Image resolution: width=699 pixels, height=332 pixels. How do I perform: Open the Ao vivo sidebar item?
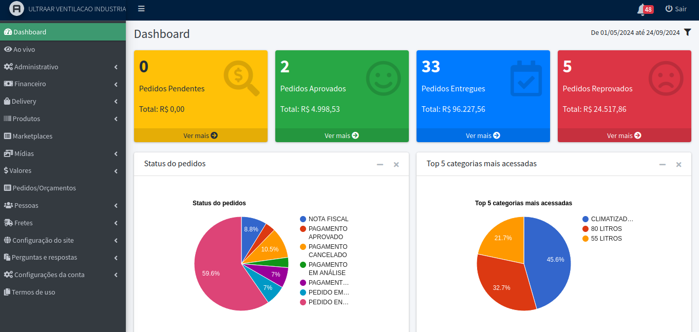tap(24, 49)
